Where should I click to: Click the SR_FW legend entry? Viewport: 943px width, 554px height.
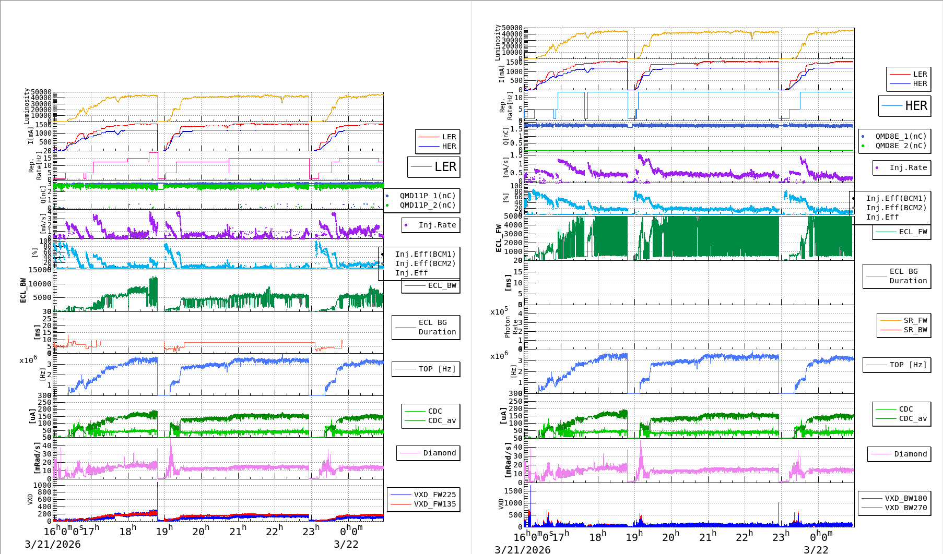coord(915,320)
